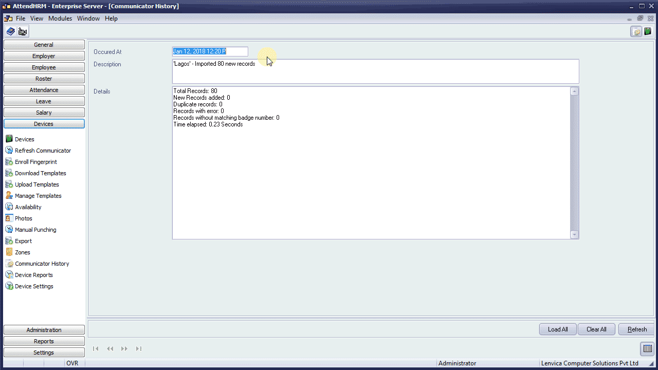
Task: Open the Window menu
Action: tap(88, 18)
